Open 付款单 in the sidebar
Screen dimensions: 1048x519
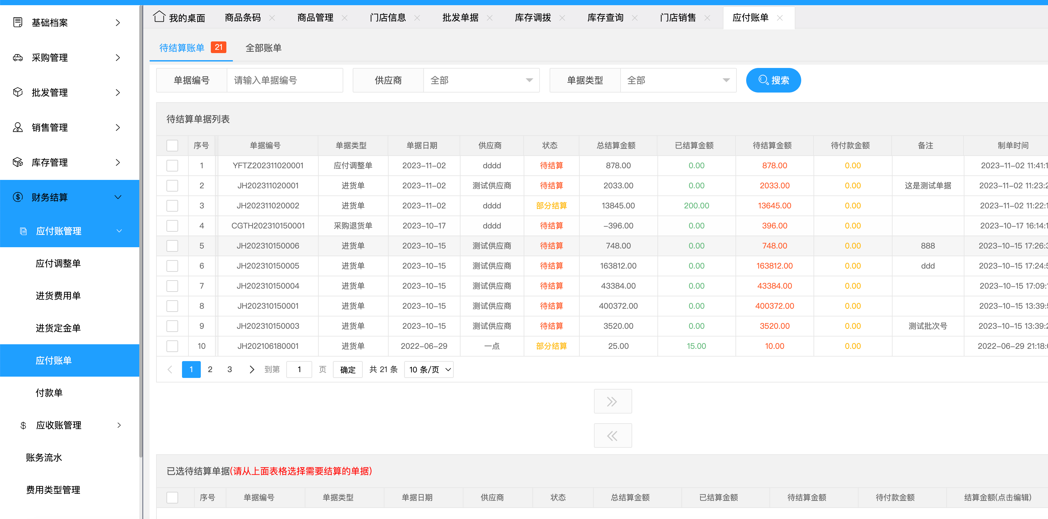[x=49, y=392]
